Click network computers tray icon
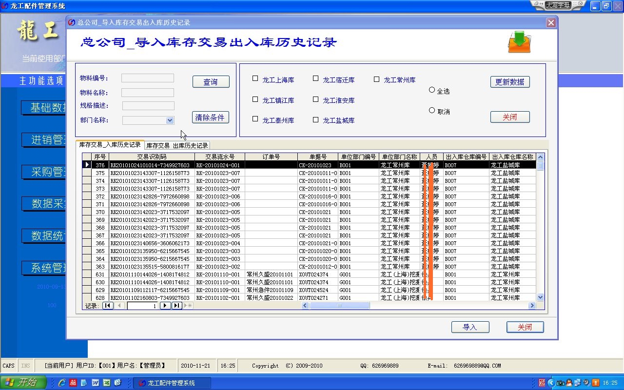 578,383
